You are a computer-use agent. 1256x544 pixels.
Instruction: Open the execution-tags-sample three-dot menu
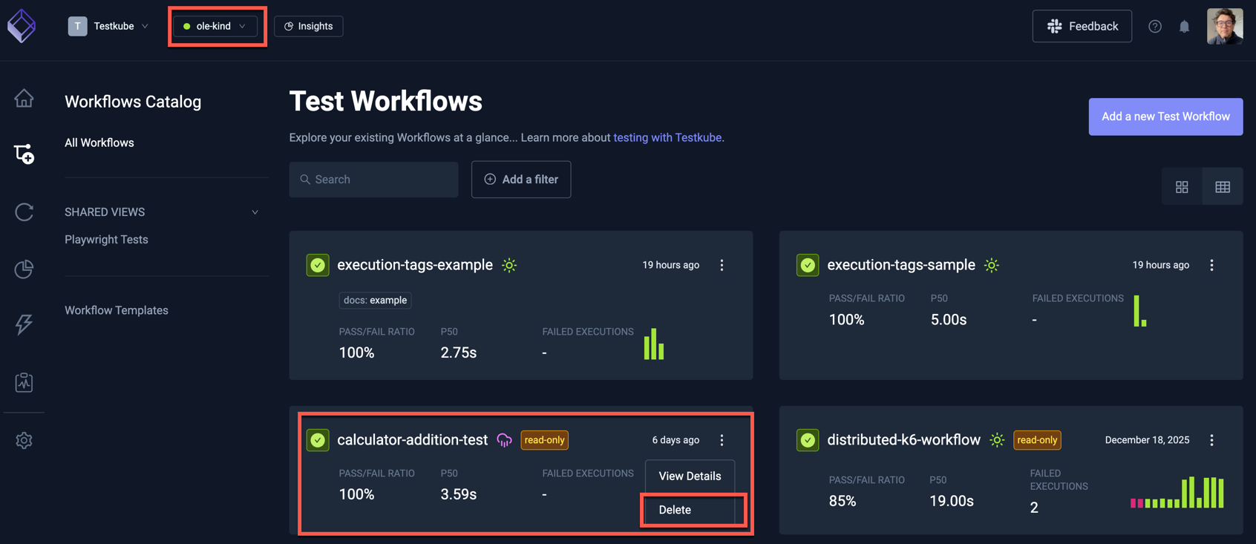point(1211,265)
